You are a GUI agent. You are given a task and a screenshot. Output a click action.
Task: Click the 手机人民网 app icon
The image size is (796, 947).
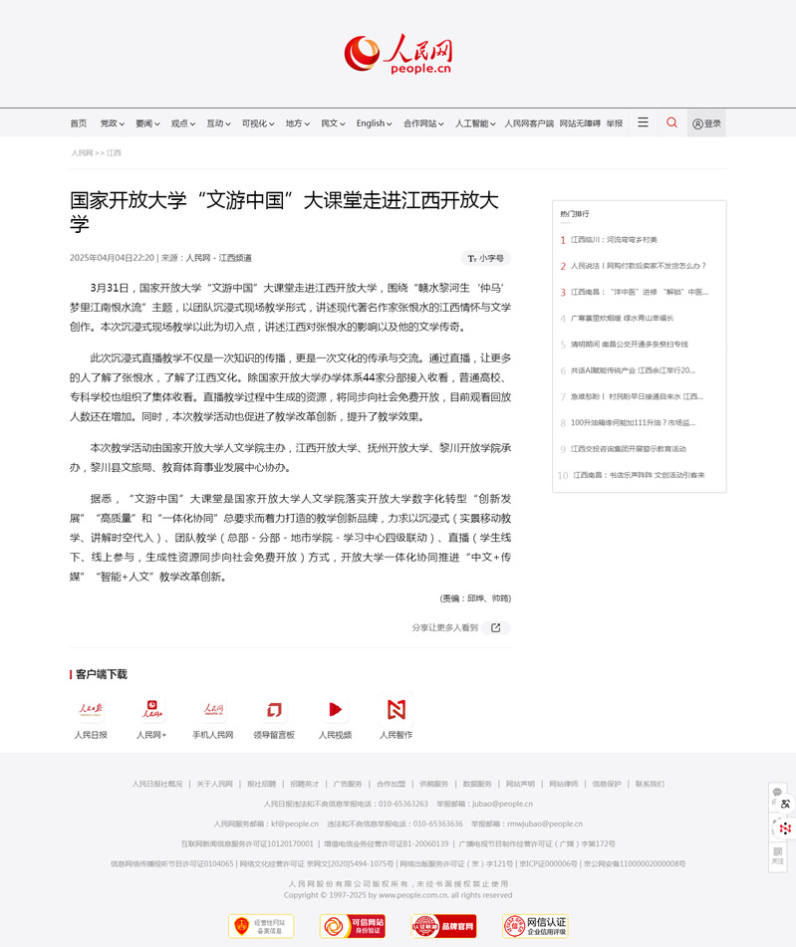(213, 710)
